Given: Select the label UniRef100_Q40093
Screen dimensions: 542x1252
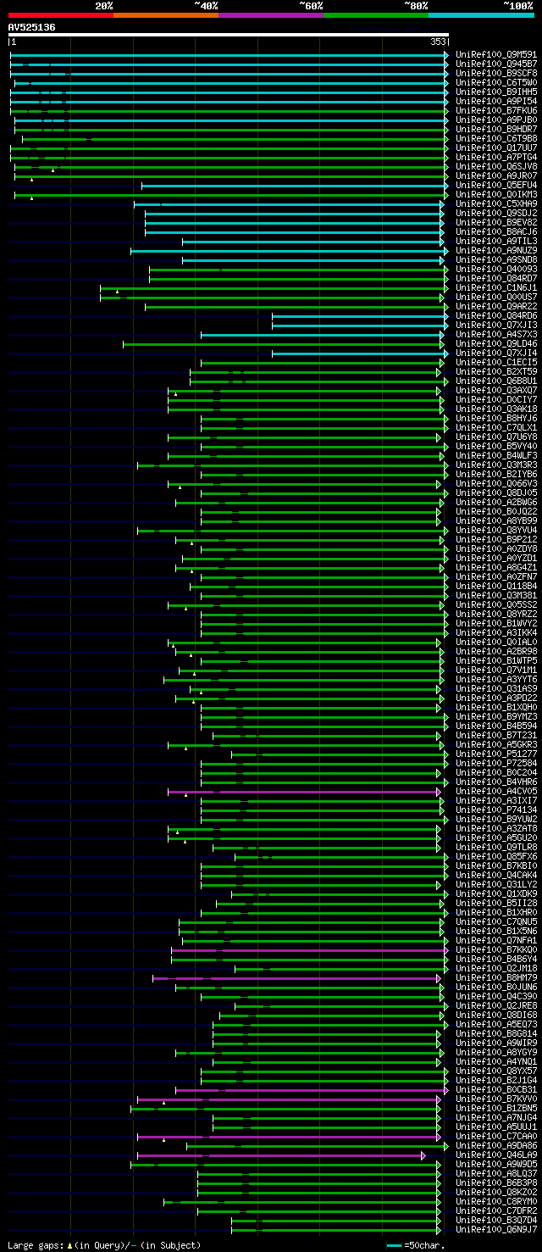Looking at the screenshot, I should coord(496,270).
